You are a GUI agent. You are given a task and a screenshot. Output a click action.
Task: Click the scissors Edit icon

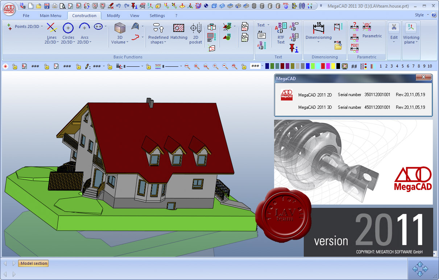394,28
